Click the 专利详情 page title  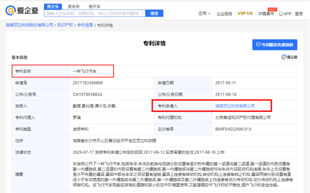154,43
